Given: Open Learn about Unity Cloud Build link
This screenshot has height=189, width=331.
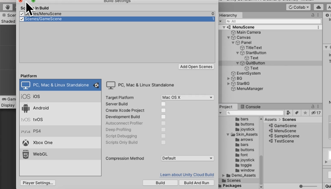Looking at the screenshot, I should [x=187, y=175].
